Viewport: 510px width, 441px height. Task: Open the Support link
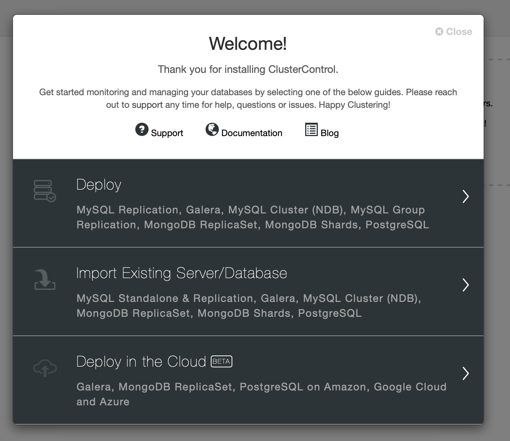(x=167, y=133)
